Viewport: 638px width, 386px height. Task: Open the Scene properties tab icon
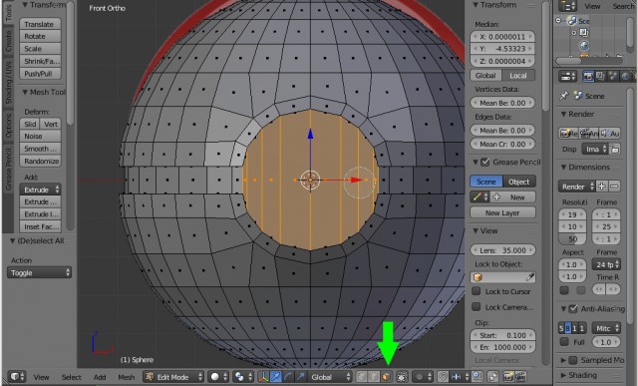click(613, 76)
